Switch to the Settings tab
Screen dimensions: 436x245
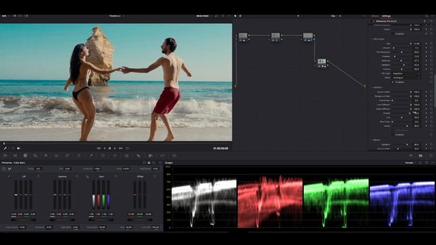386,16
